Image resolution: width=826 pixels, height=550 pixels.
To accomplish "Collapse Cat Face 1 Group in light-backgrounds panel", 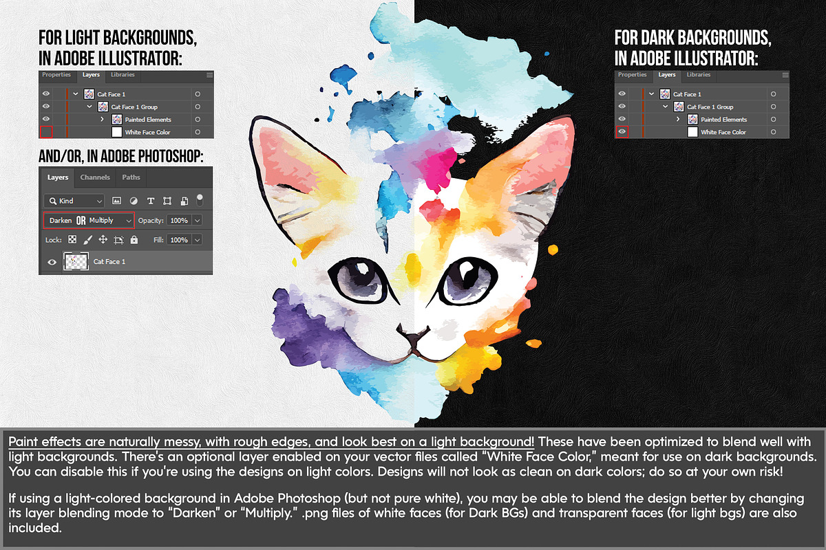I will [x=89, y=107].
